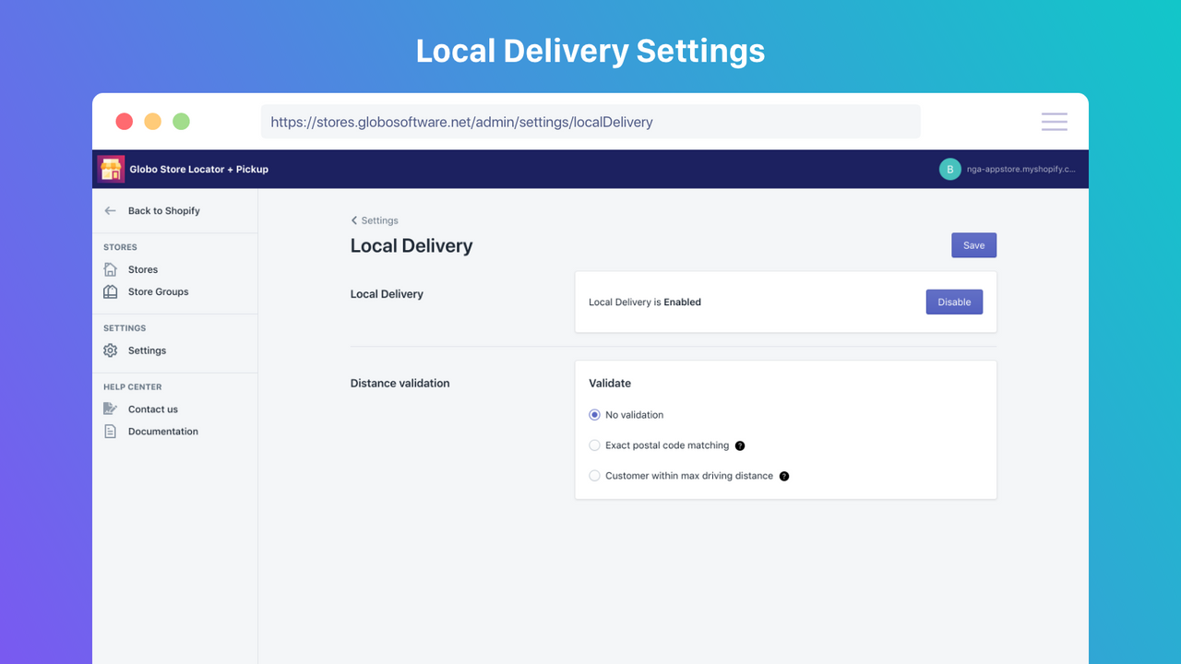The height and width of the screenshot is (664, 1181).
Task: Choose Exact postal code matching validation
Action: point(594,445)
